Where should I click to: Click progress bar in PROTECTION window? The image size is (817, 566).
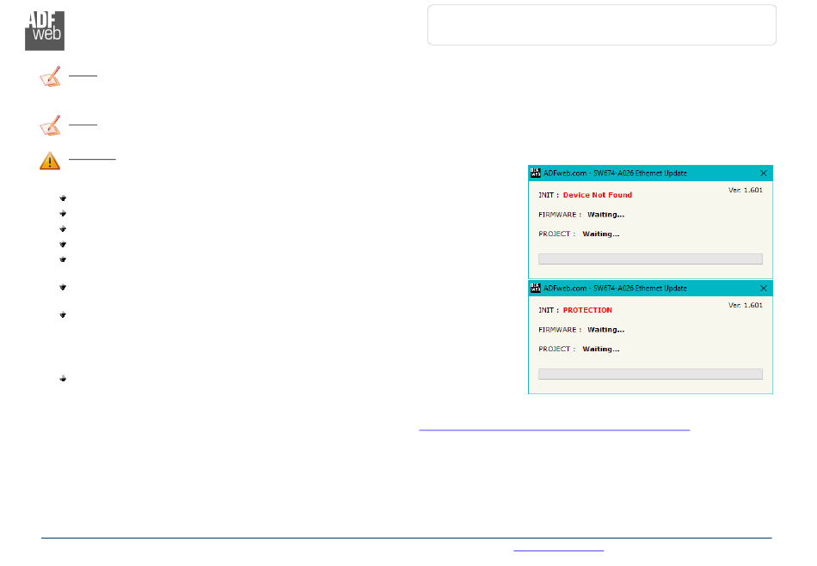pyautogui.click(x=650, y=374)
